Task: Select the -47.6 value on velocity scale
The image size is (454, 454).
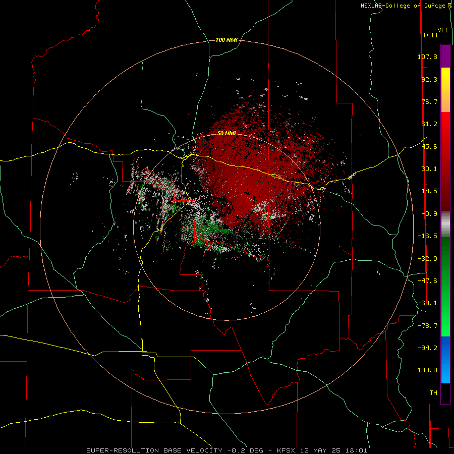Action: (427, 281)
